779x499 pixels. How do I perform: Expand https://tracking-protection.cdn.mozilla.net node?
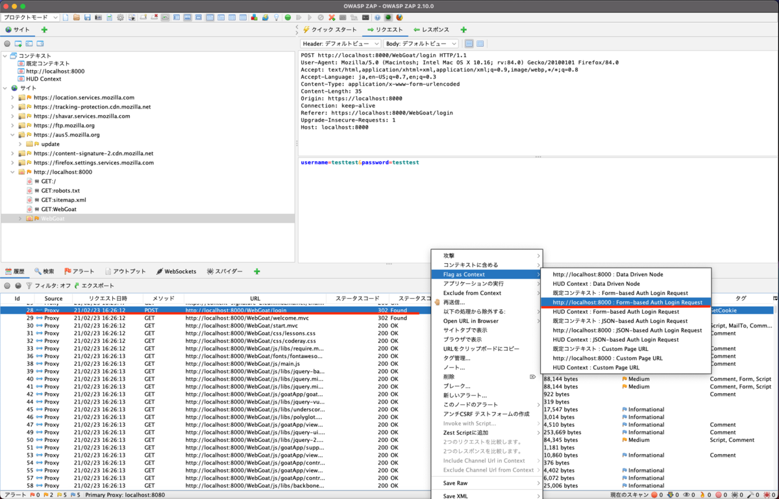12,107
